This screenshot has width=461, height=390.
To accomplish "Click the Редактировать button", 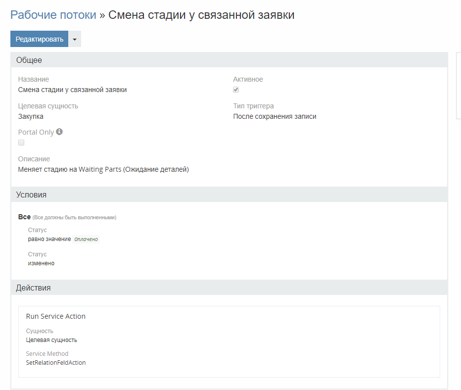I will point(39,39).
